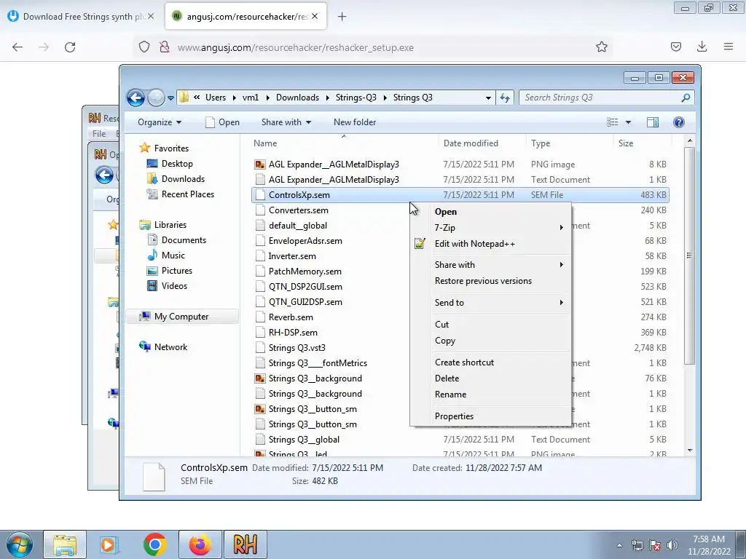Click the search magnifier icon in Explorer
The width and height of the screenshot is (746, 559).
tap(686, 98)
